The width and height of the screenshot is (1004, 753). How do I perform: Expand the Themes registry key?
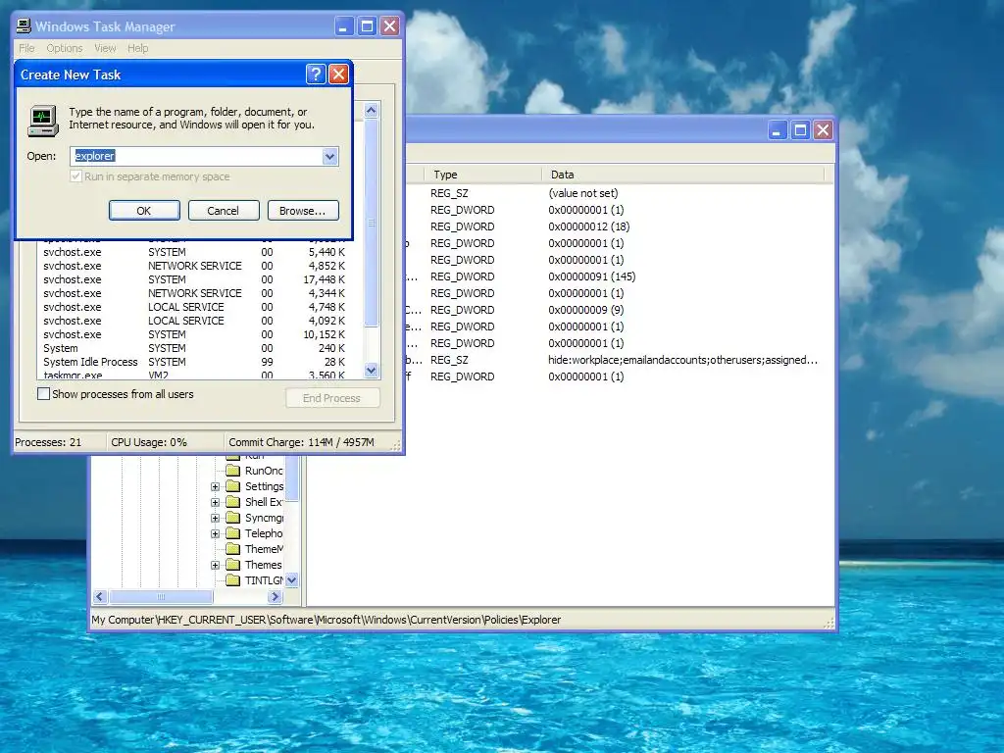(x=215, y=566)
